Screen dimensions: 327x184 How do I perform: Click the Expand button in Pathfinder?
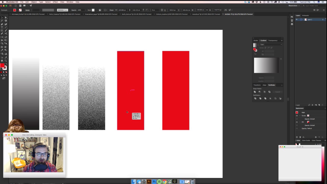coord(278,92)
